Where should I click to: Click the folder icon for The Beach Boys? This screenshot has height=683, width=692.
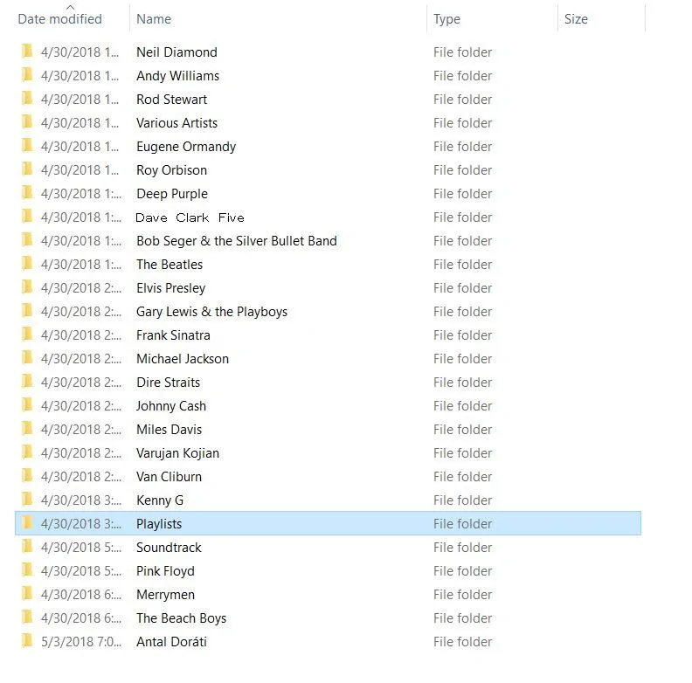click(x=27, y=617)
